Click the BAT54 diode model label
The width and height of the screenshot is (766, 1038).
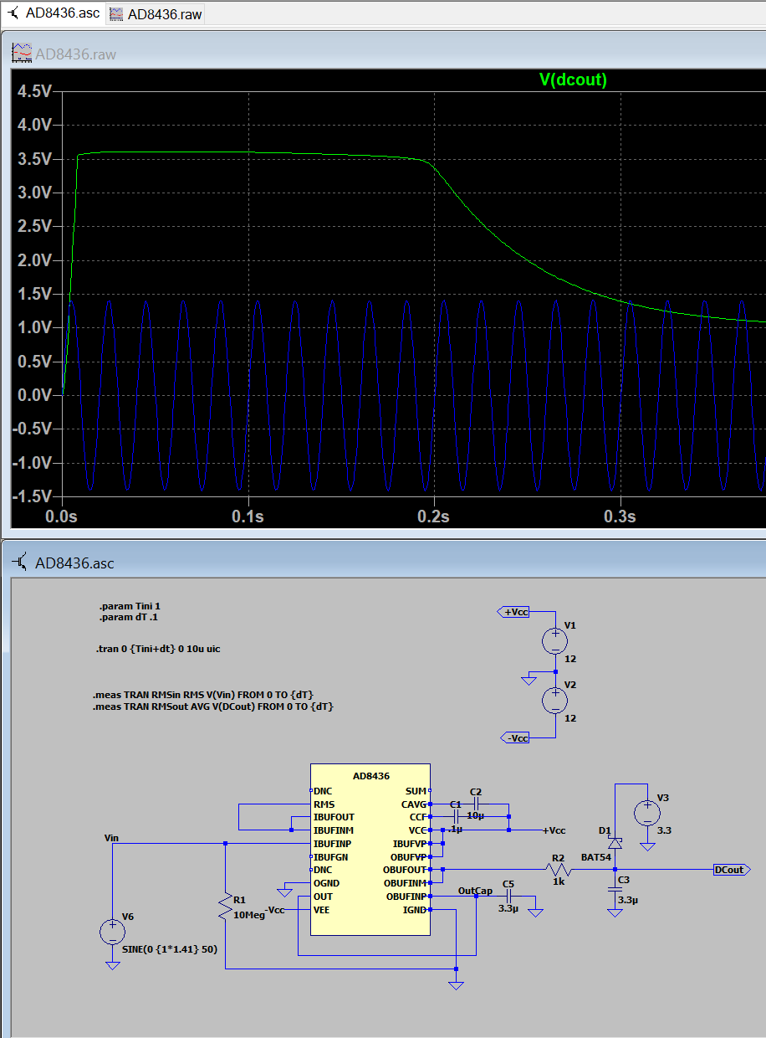(x=597, y=857)
